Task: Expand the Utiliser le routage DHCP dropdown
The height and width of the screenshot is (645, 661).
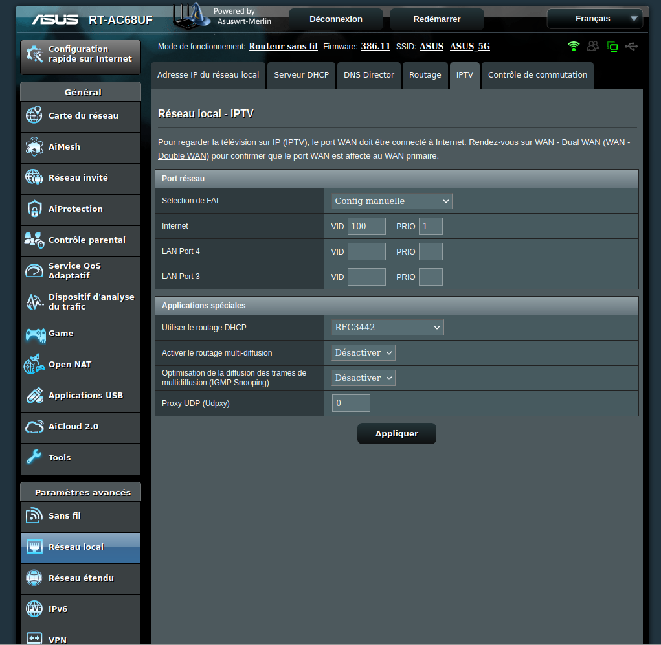Action: pos(387,328)
